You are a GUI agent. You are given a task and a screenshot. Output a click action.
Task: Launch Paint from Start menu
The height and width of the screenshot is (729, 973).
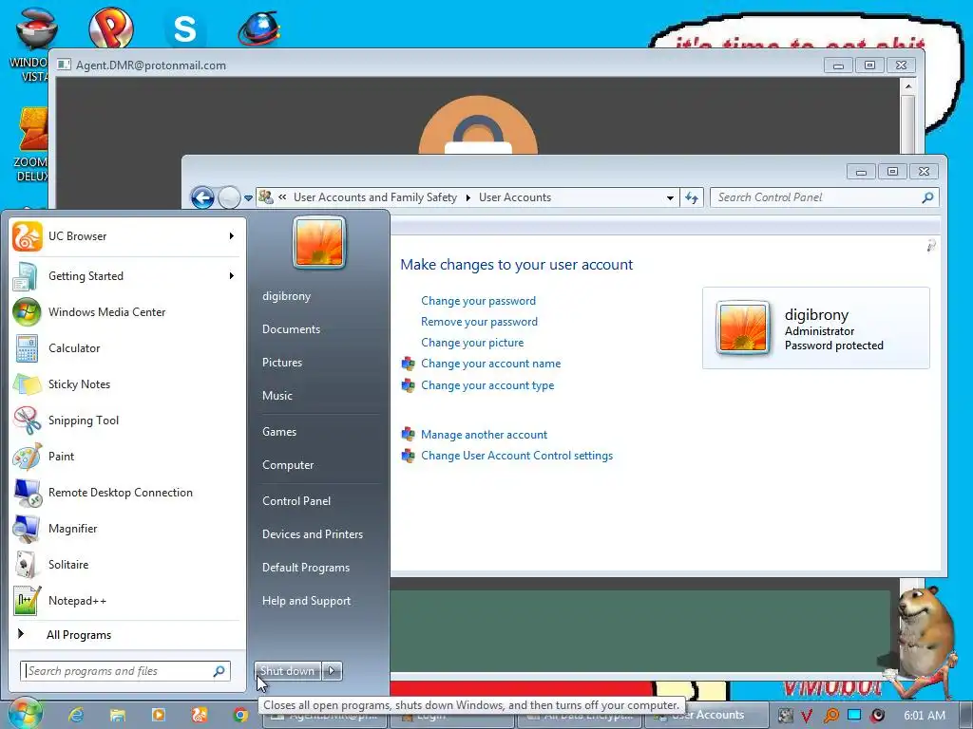point(126,457)
